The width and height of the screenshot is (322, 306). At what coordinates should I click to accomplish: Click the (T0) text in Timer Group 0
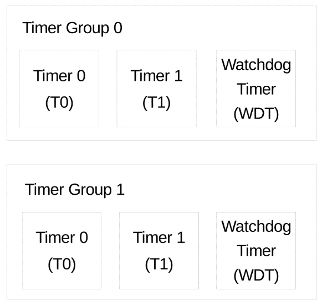pos(59,102)
